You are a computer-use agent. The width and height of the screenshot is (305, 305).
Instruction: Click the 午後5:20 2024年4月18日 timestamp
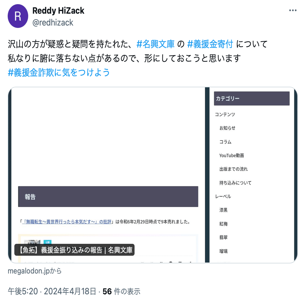tap(52, 291)
